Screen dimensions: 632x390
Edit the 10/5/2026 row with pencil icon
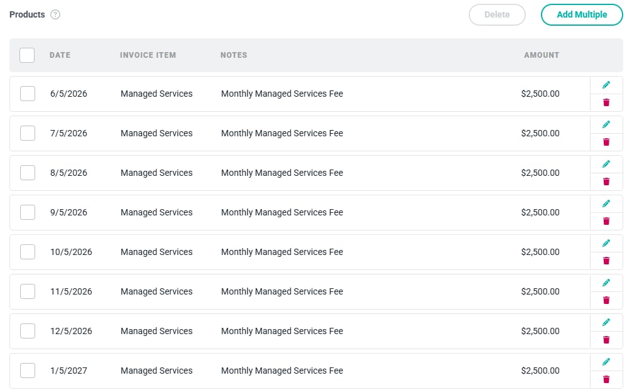coord(606,243)
